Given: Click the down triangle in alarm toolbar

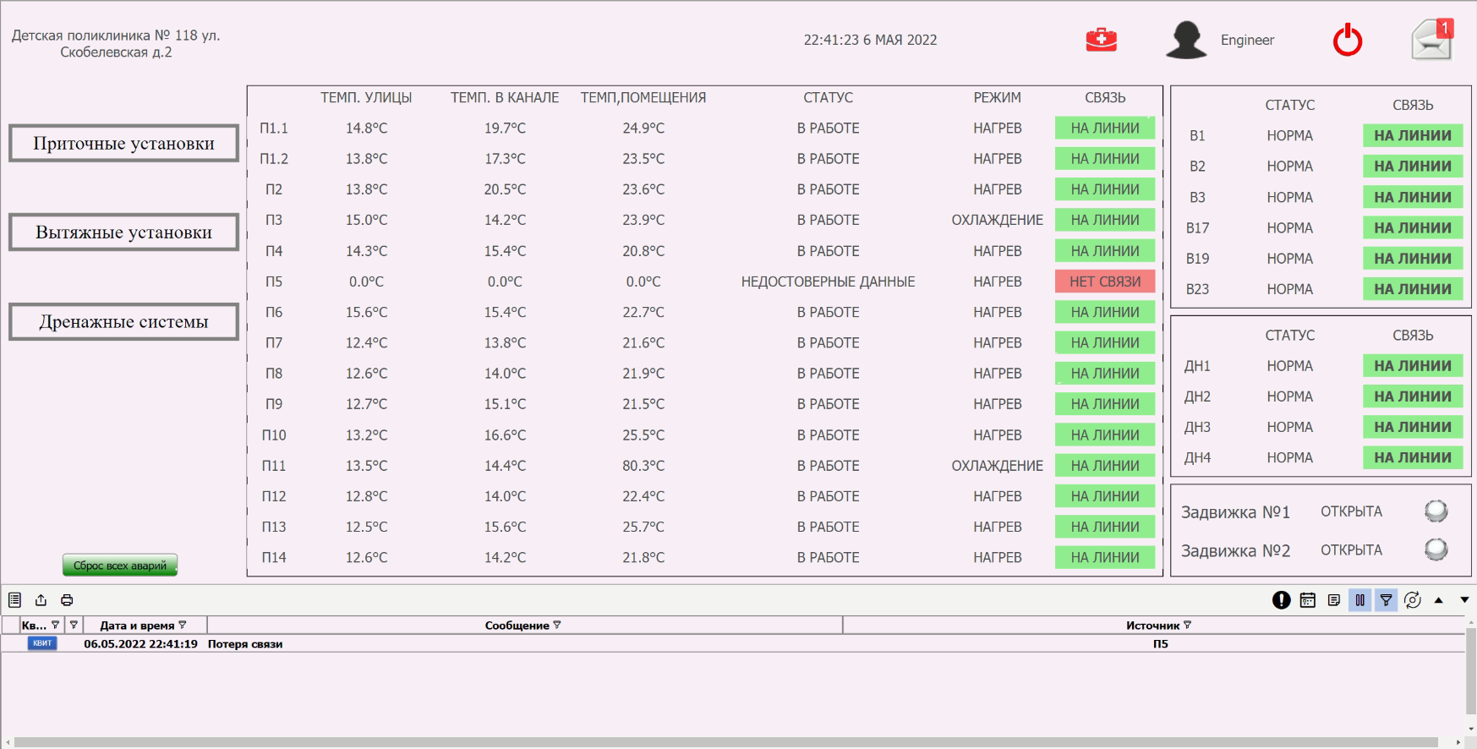Looking at the screenshot, I should click(x=1465, y=600).
